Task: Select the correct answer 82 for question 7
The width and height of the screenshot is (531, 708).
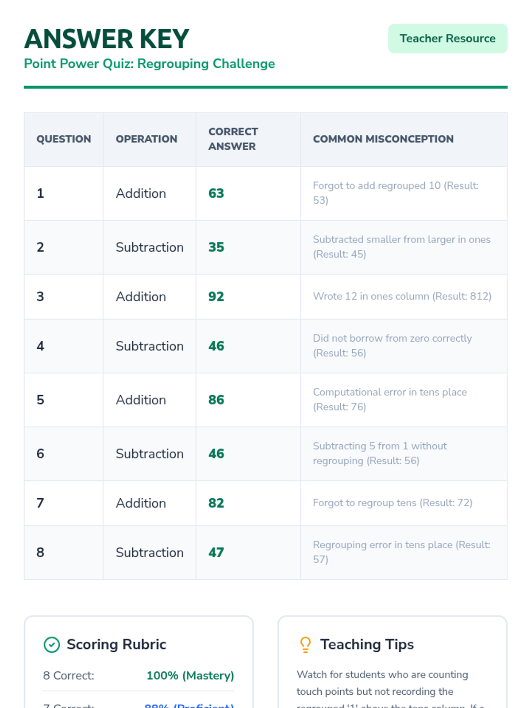Action: pos(216,503)
